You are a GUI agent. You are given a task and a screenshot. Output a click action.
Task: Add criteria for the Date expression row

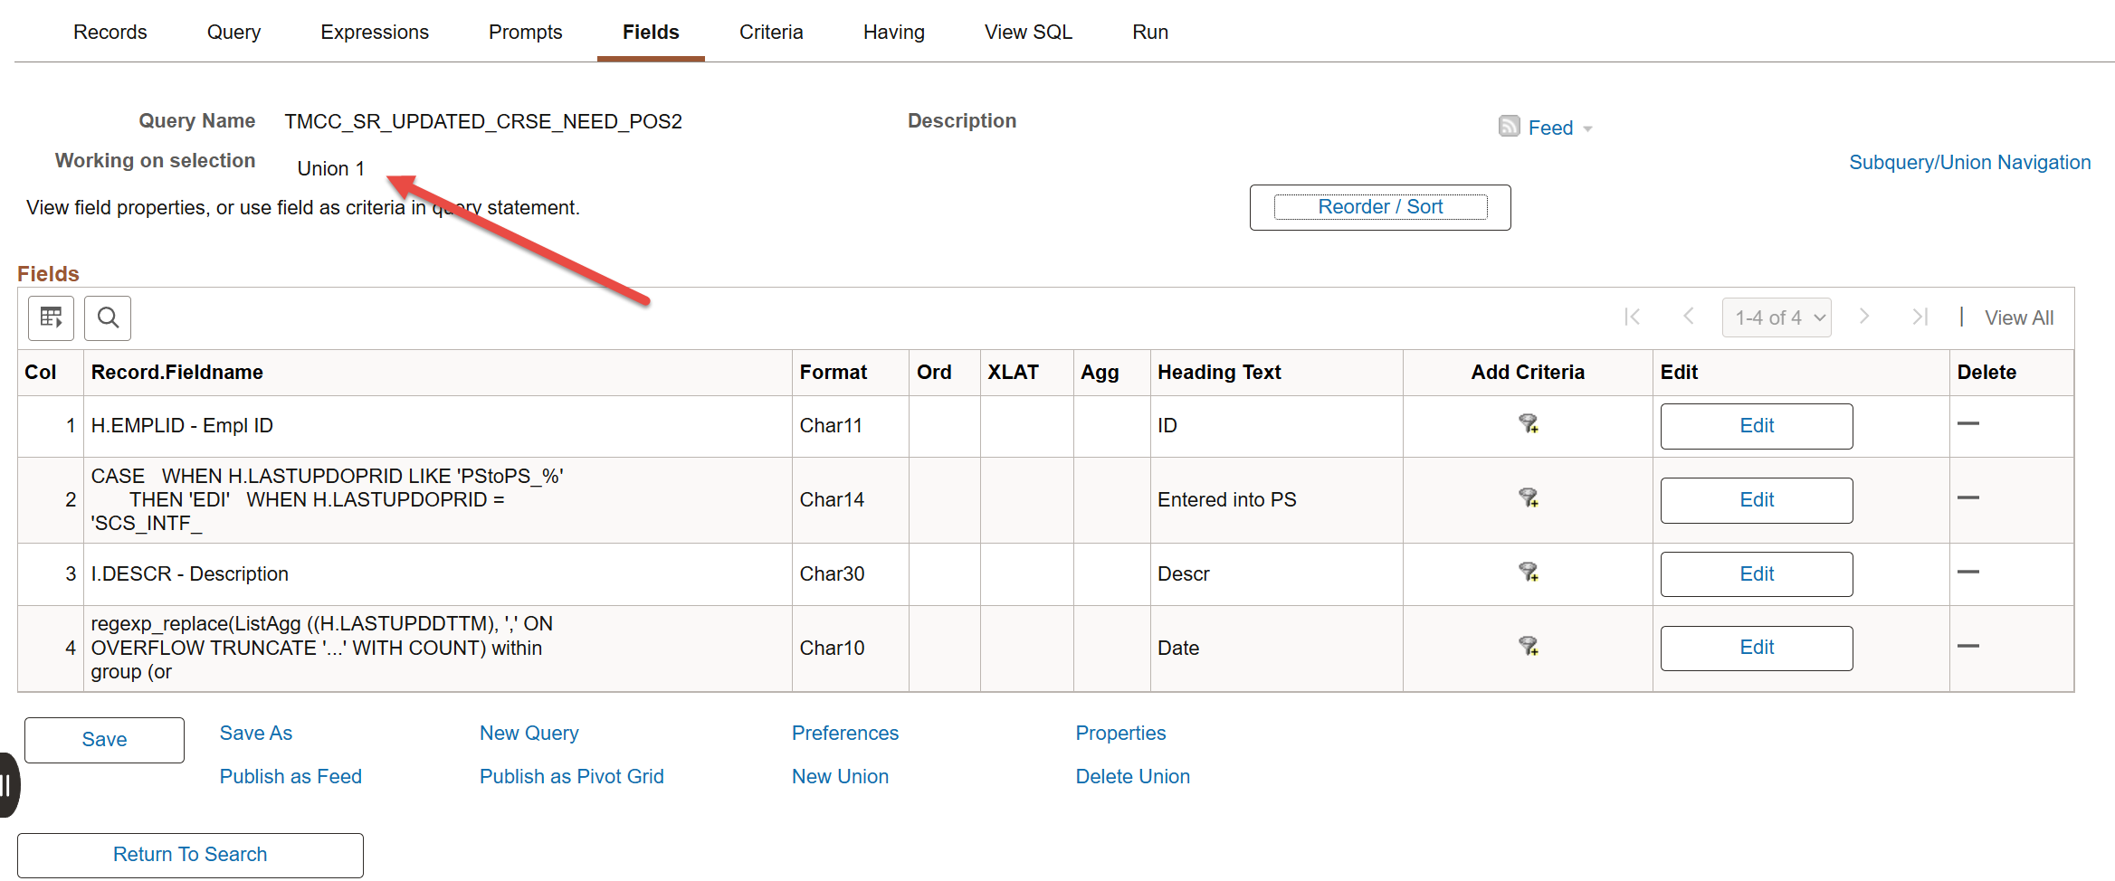point(1528,646)
